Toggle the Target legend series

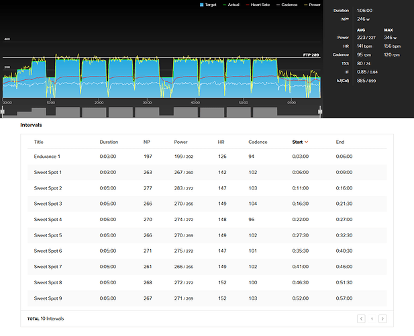coord(208,5)
